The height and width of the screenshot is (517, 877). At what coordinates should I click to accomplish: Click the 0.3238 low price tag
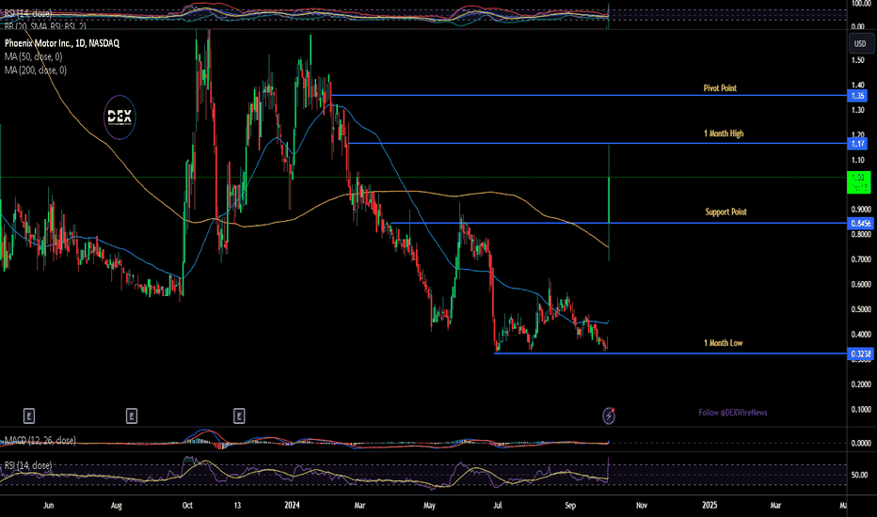(860, 353)
